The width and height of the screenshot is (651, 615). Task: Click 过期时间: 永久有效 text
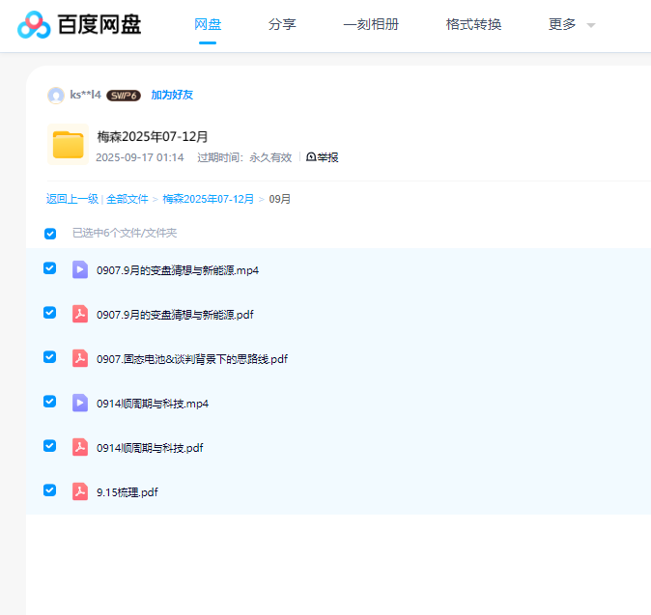point(244,157)
